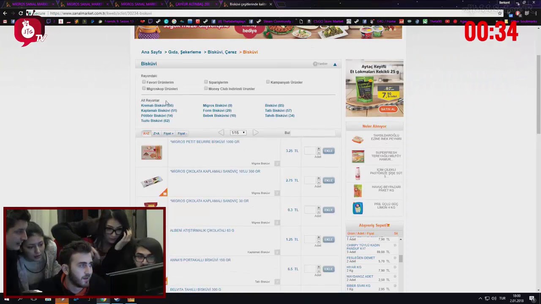This screenshot has width=541, height=304.
Task: Open Tatlı Bisküvi (57) subcategory
Action: (x=278, y=111)
